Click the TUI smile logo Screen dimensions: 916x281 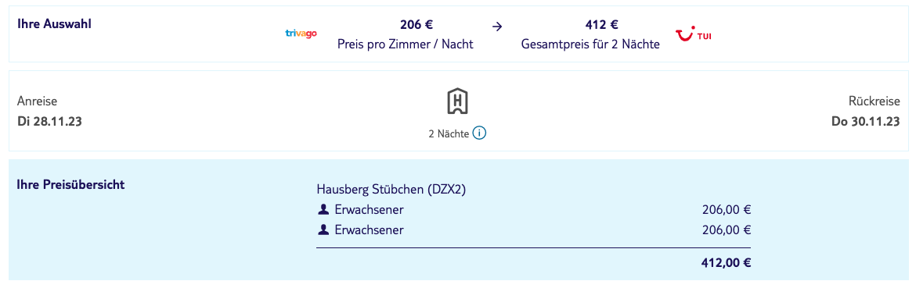tap(694, 35)
